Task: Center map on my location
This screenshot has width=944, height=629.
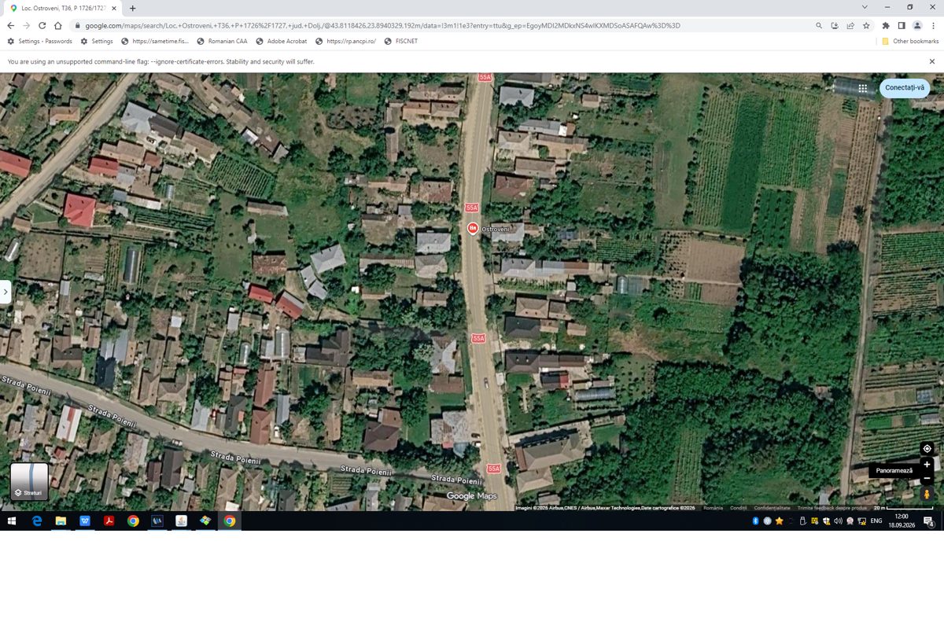Action: tap(927, 448)
